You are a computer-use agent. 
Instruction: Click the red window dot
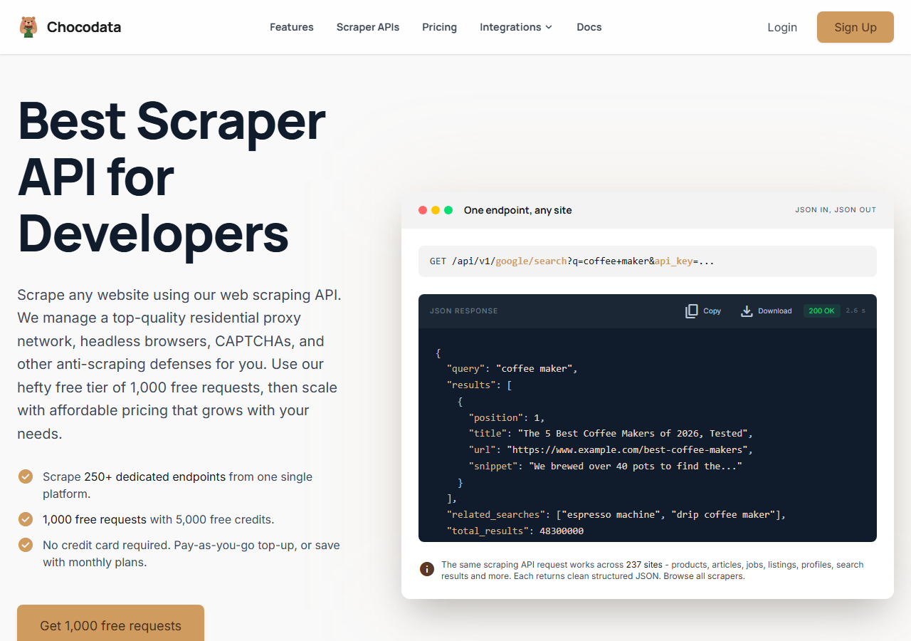tap(423, 210)
